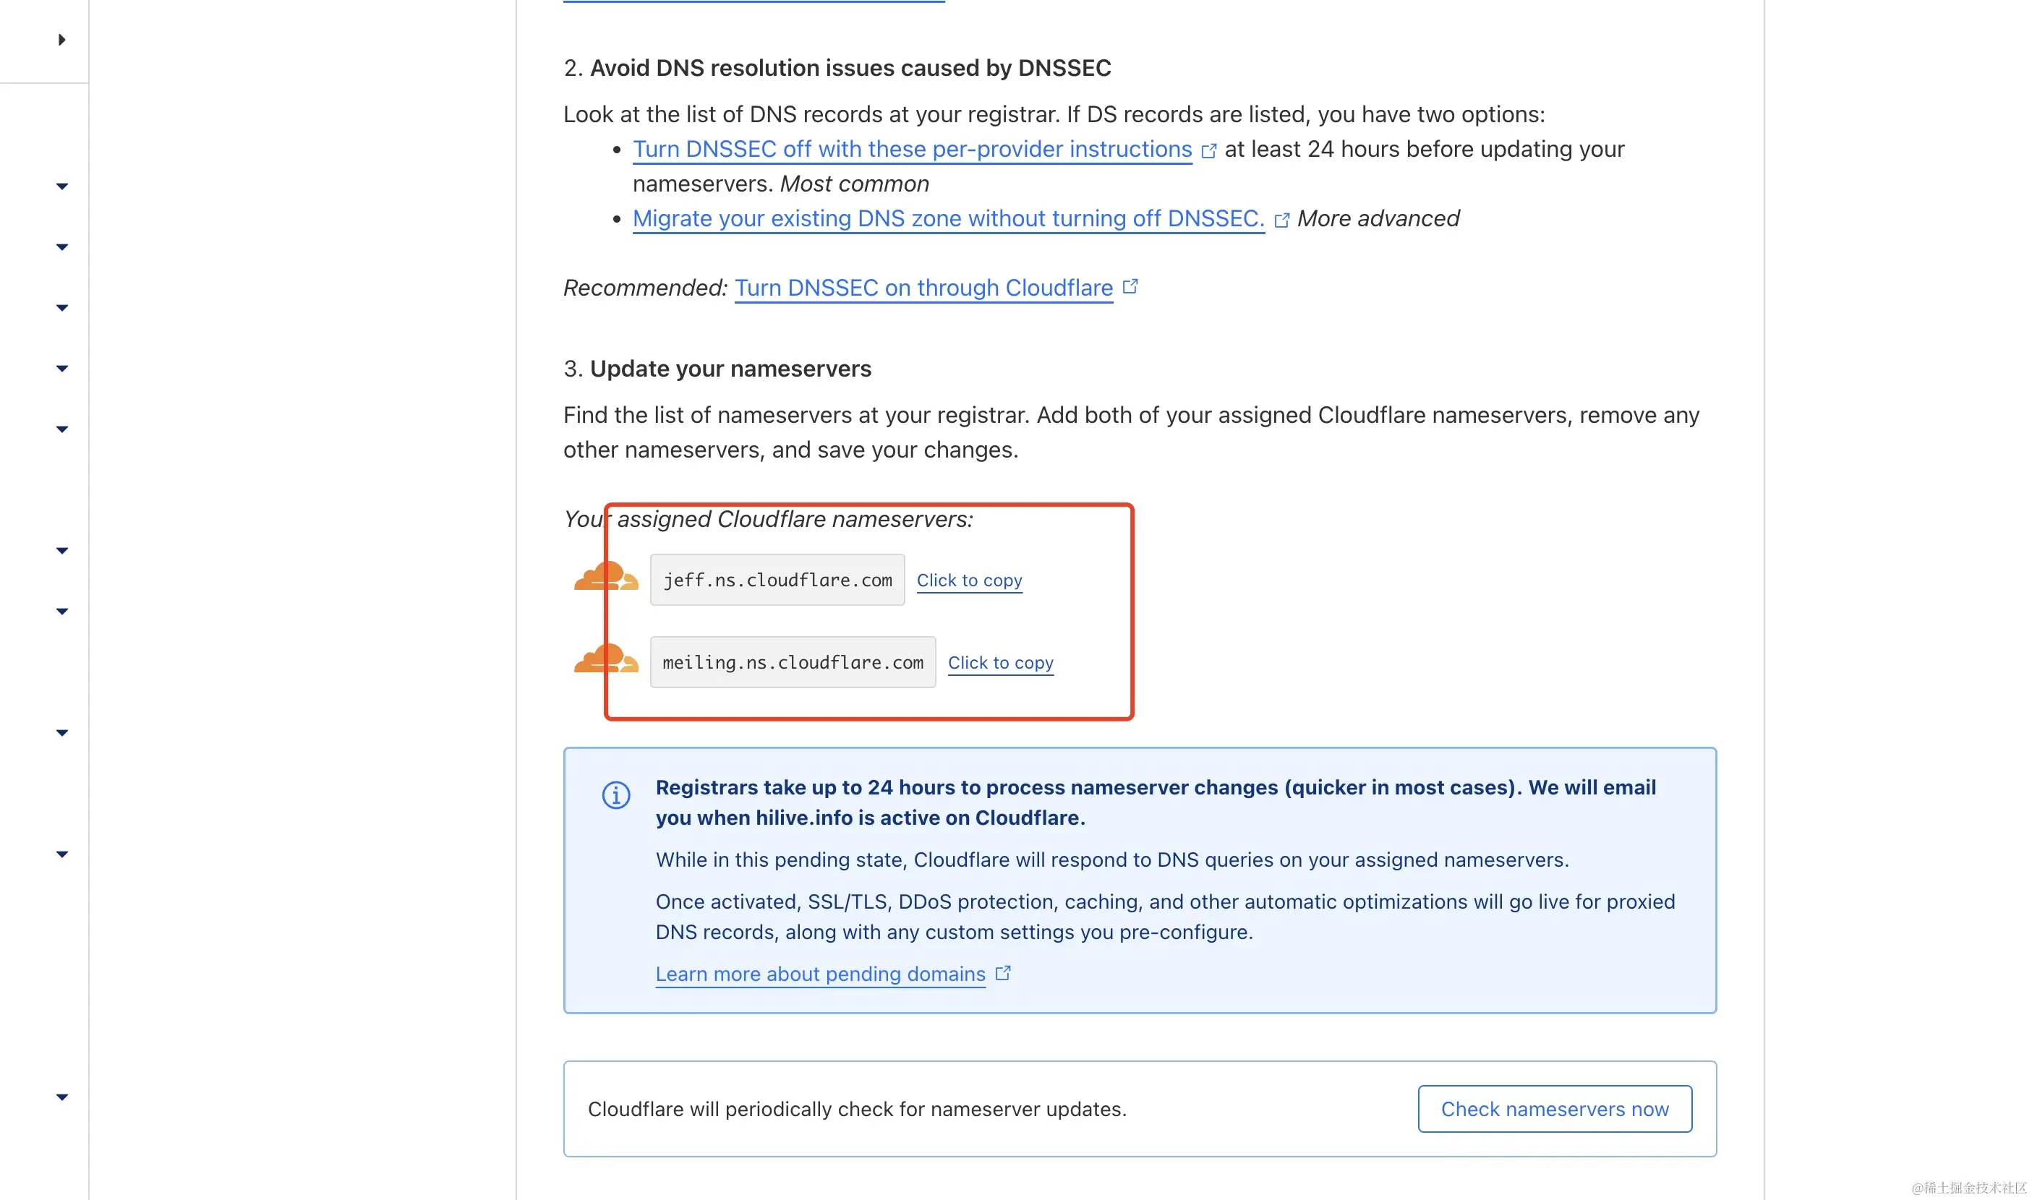This screenshot has width=2032, height=1200.
Task: Collapse the second down-arrow from top in sidebar
Action: 61,247
